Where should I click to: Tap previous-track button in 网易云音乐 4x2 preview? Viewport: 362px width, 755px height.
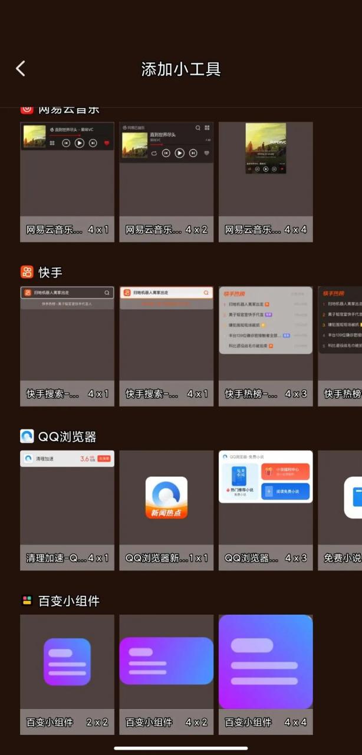[x=166, y=153]
